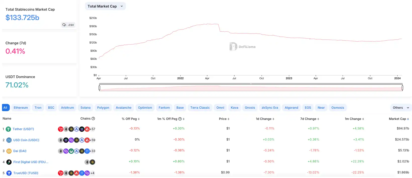Click the middle of the chart range selector
The height and width of the screenshot is (178, 412).
(251, 88)
